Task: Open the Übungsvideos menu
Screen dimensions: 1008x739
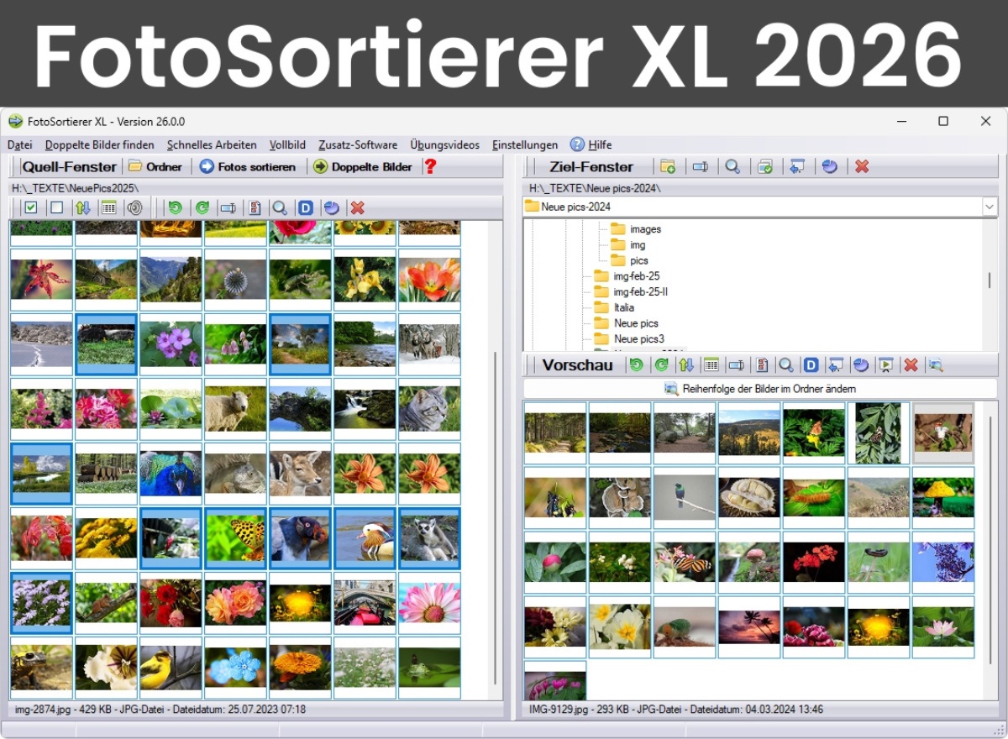Action: click(x=444, y=144)
